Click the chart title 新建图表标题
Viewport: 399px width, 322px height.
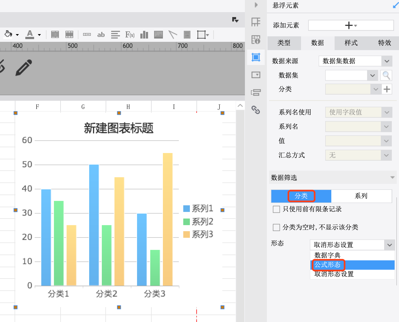[x=119, y=128]
